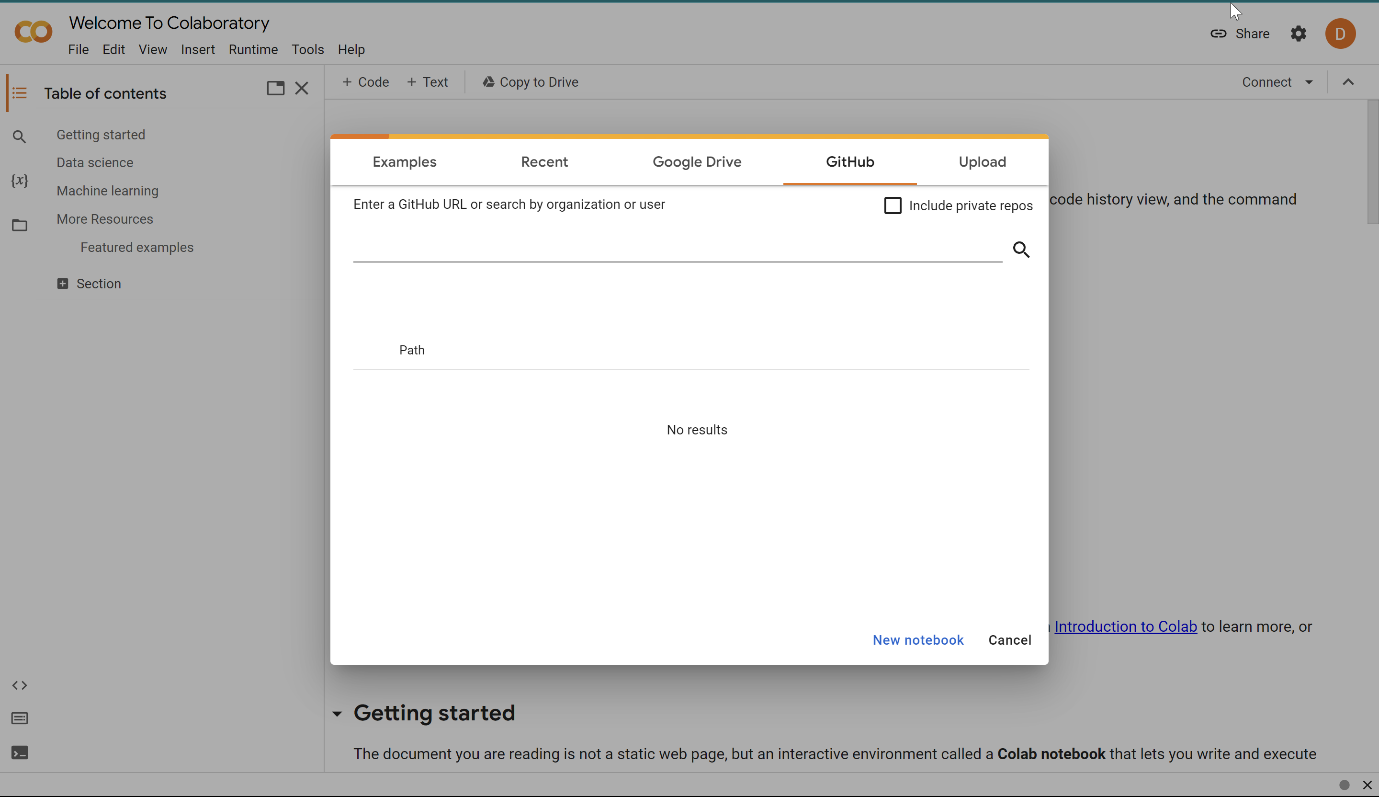Open the settings gear icon
Viewport: 1379px width, 797px height.
[x=1299, y=34]
